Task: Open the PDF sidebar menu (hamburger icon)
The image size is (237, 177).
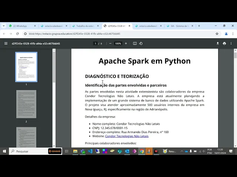Action: point(6,44)
